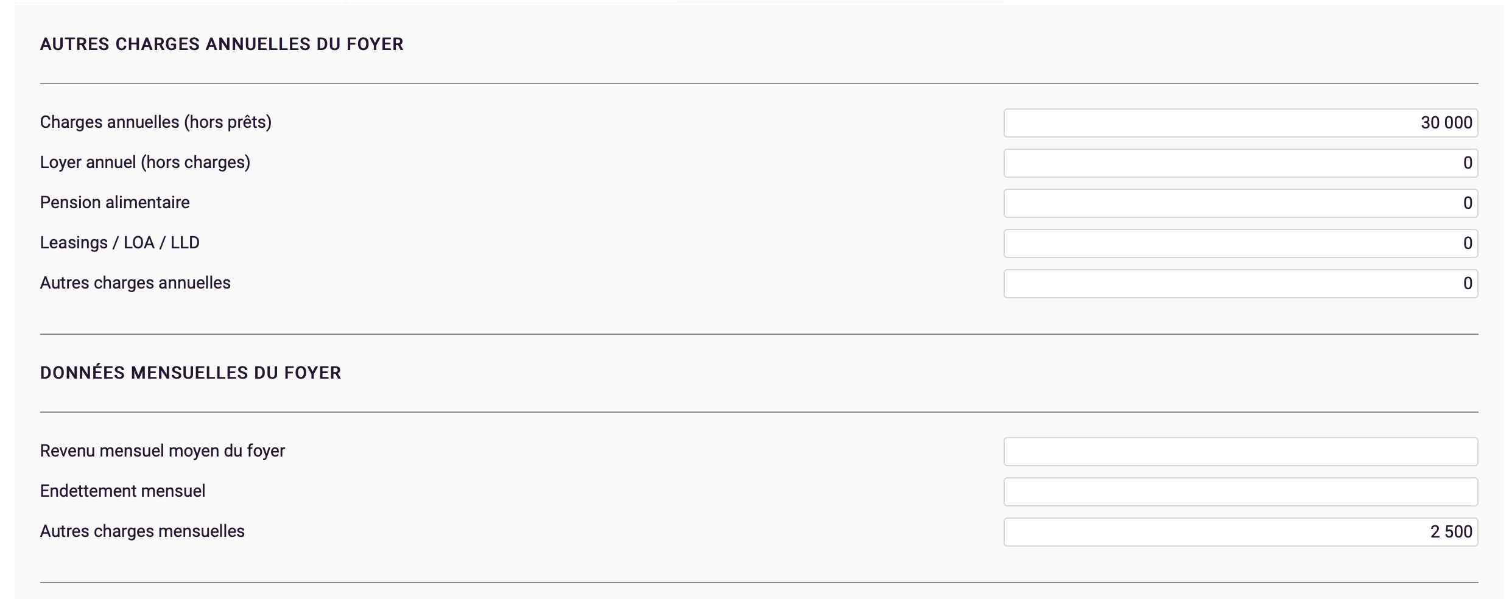Select the empty Endettement mensuel input
The image size is (1509, 599).
coord(1240,492)
